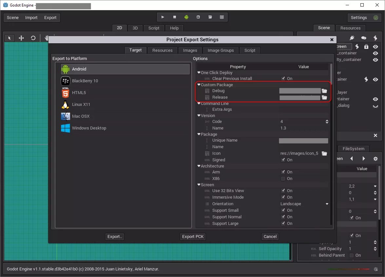Browse for Debug custom package file
The width and height of the screenshot is (385, 277).
(324, 91)
